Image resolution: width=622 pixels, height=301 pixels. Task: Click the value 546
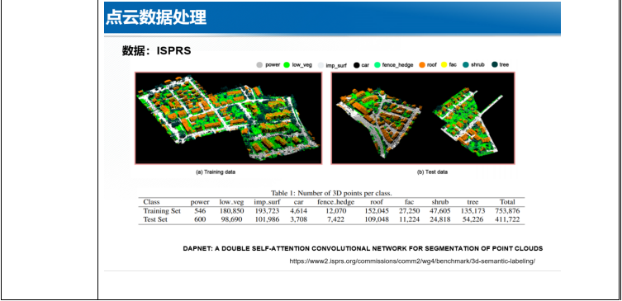200,211
